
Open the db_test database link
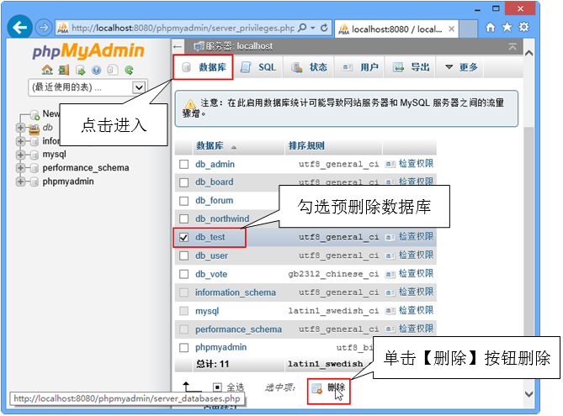click(210, 237)
